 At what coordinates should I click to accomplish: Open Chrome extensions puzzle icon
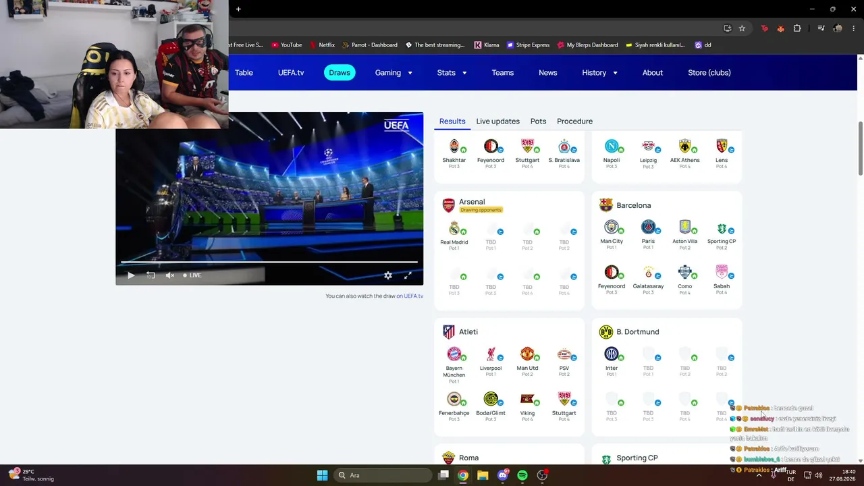click(797, 28)
